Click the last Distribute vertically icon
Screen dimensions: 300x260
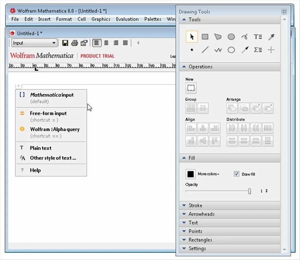pos(268,141)
